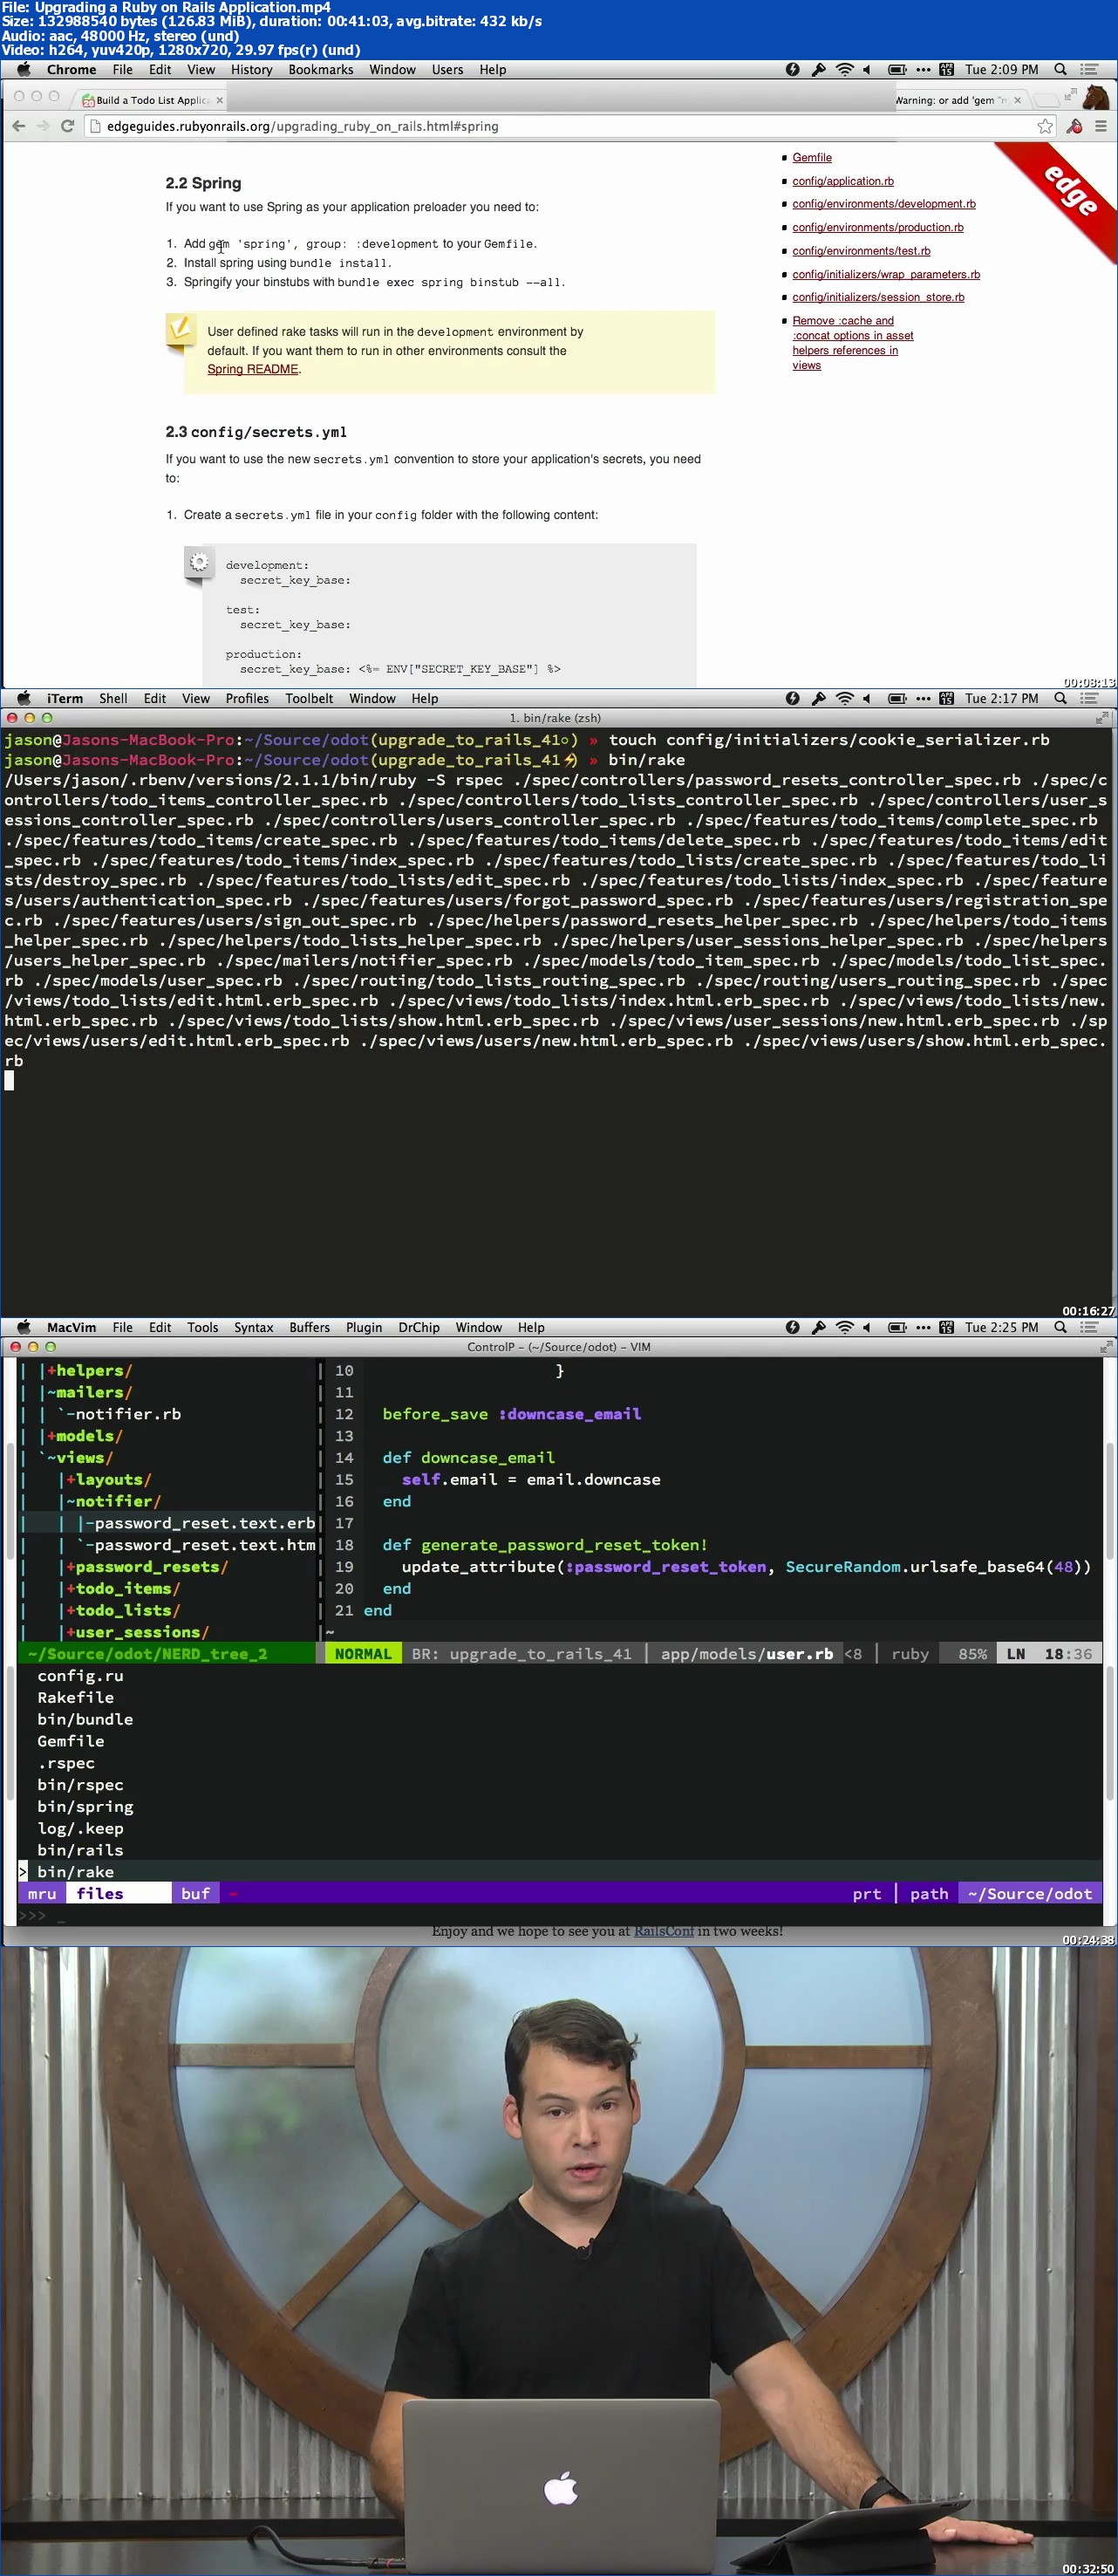Screen dimensions: 1118x2576
Task: Select Gemfile in CtrlP results list
Action: click(x=70, y=1741)
